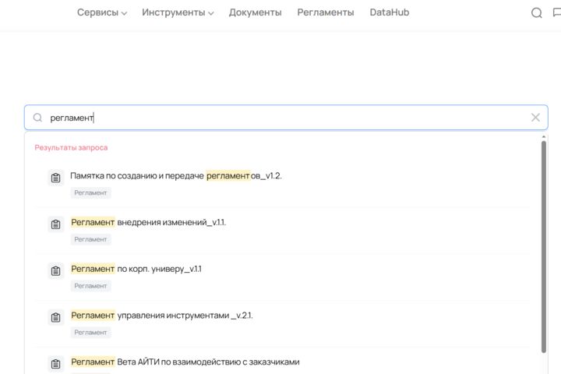The width and height of the screenshot is (561, 374).
Task: Open the Документы menu item
Action: click(x=255, y=12)
